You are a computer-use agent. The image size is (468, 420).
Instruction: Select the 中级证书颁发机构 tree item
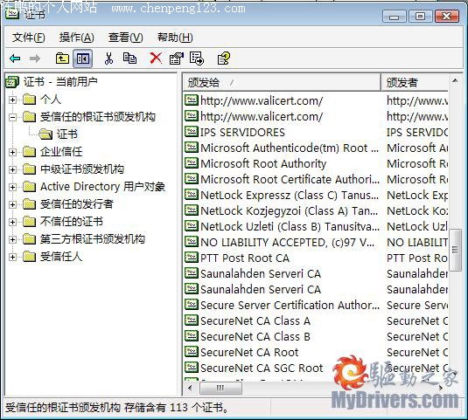82,169
